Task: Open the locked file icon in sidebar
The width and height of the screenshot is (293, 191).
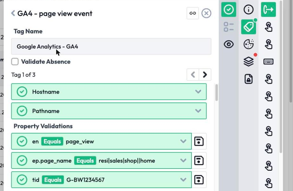Action: [249, 79]
